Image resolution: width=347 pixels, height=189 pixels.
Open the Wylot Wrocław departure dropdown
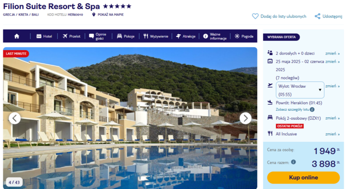(300, 90)
